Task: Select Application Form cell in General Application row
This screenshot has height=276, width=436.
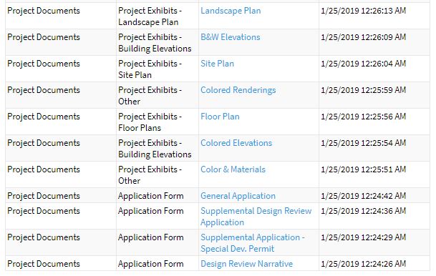Action: [158, 196]
